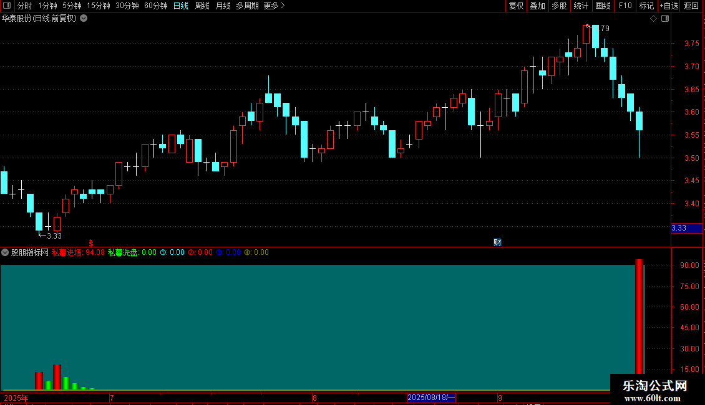Select the 15分钟 period
Viewport: 705px width, 405px height.
coord(99,6)
